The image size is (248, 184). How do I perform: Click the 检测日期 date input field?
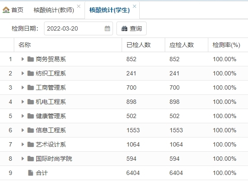[x=78, y=28]
